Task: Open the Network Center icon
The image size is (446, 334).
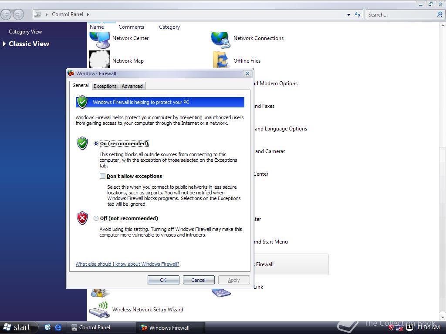Action: point(100,40)
